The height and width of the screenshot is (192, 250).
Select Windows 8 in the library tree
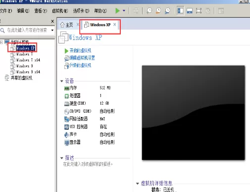[x=24, y=66]
